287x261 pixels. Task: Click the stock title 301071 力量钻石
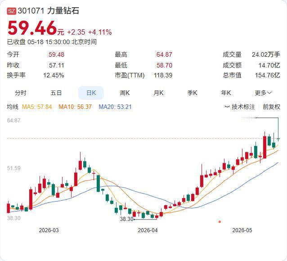click(x=49, y=11)
